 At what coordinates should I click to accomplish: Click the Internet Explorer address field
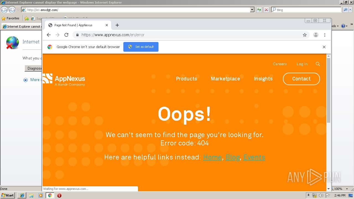138,10
